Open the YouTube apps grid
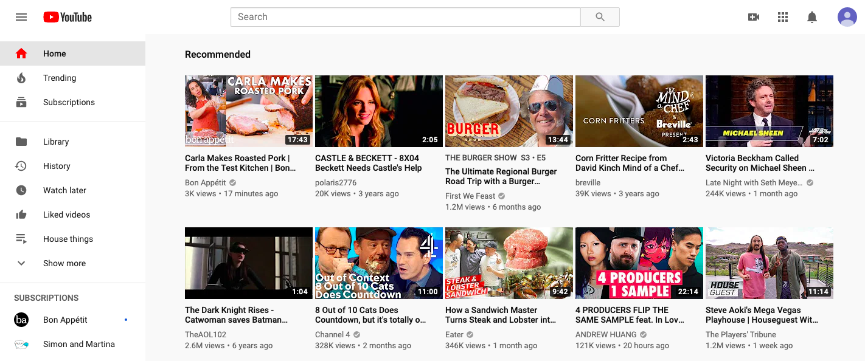This screenshot has height=361, width=865. [x=783, y=17]
